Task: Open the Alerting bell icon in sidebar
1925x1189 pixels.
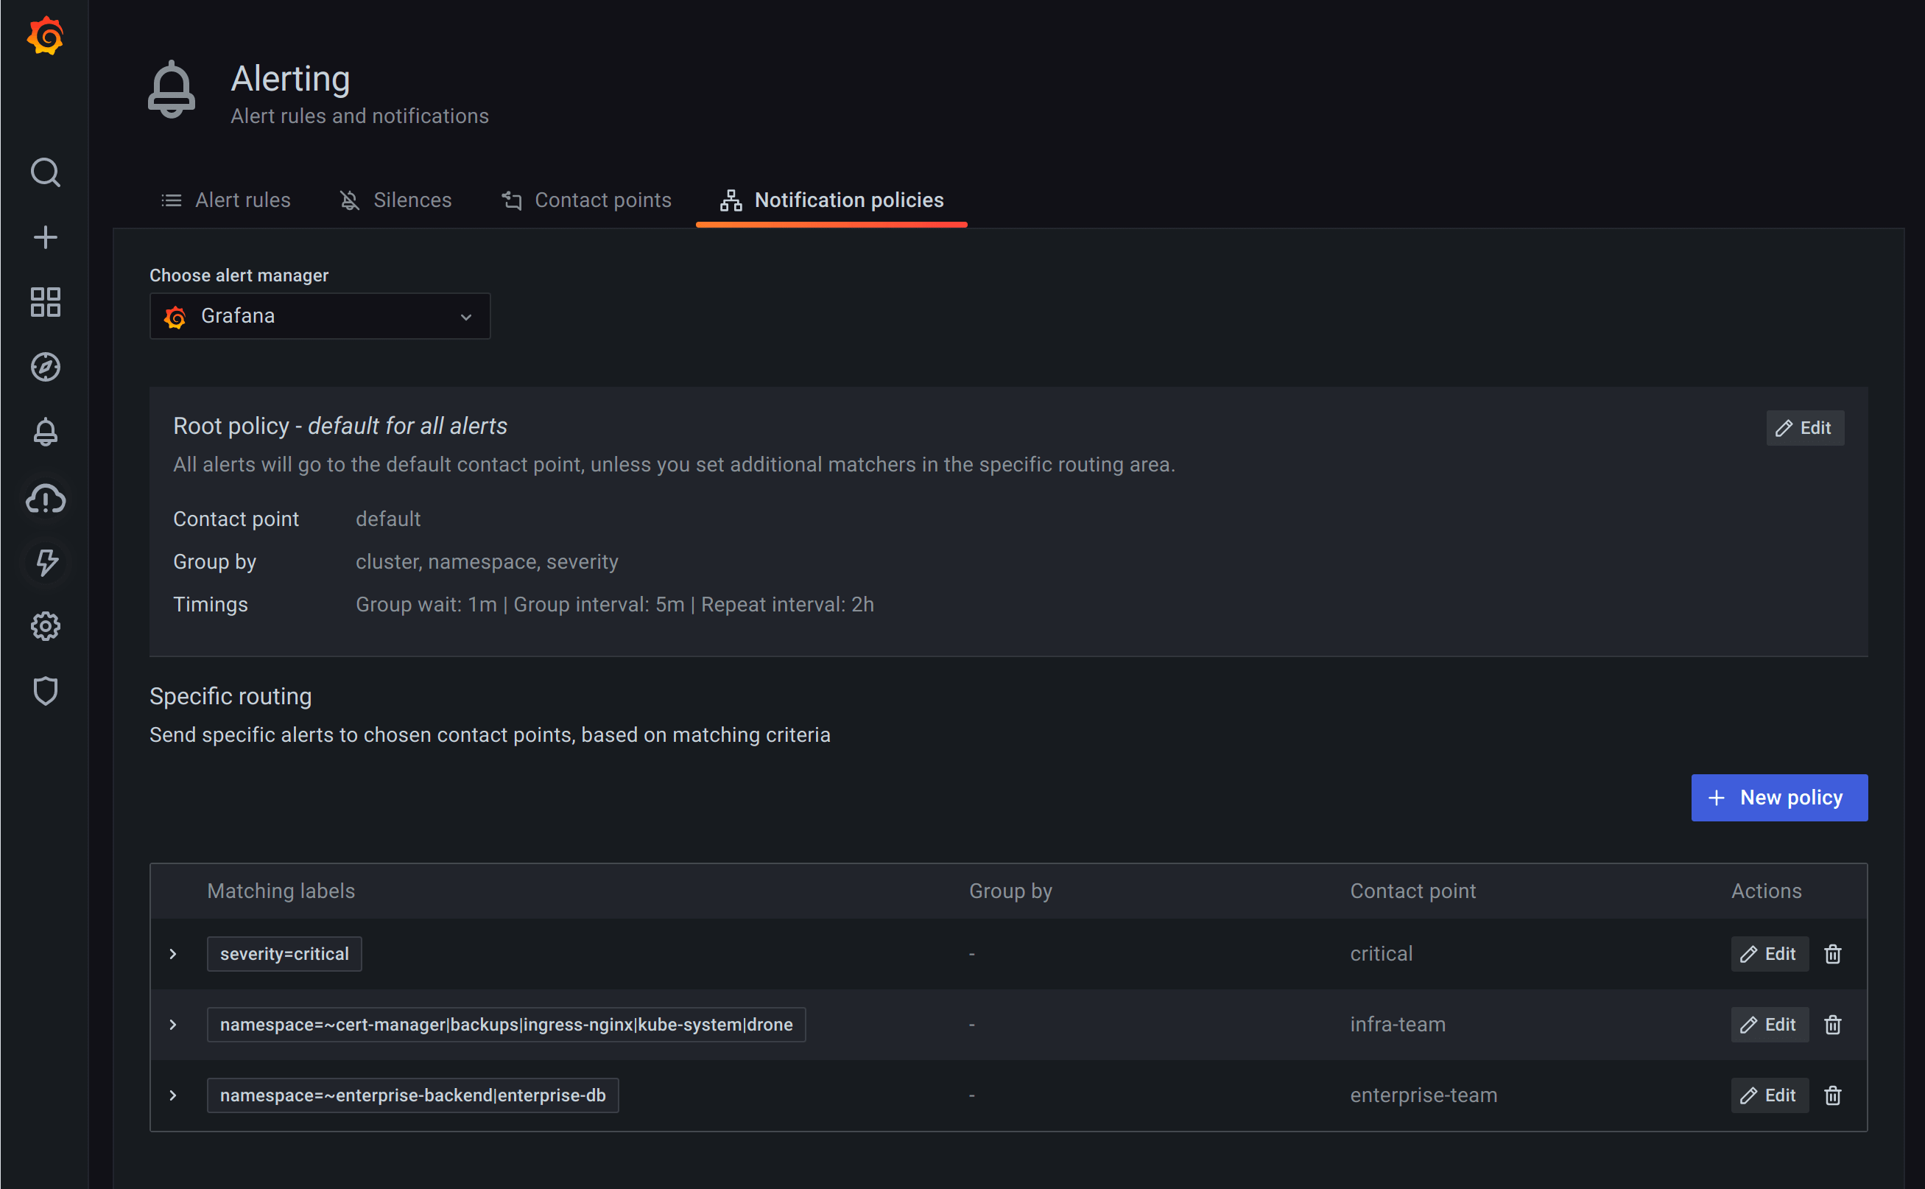Action: (x=45, y=431)
